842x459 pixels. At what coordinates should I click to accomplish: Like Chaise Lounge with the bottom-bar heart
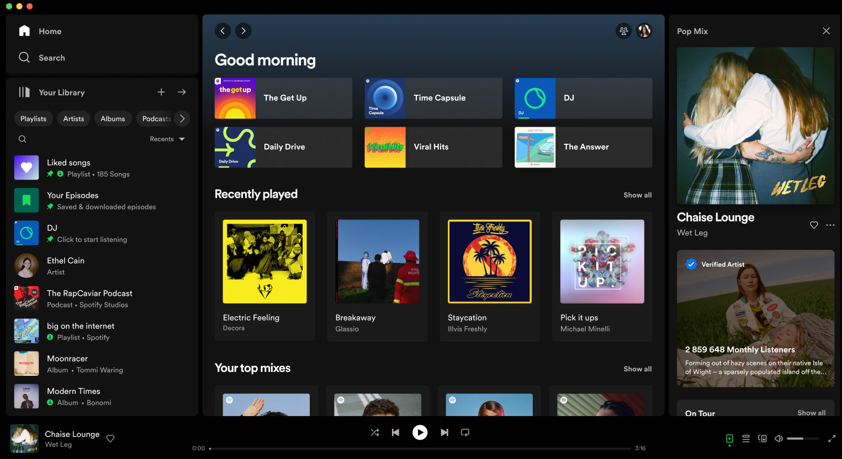click(110, 439)
